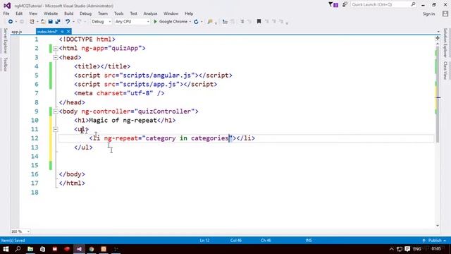Click the Visual Studio logo in the title bar
451x254 pixels.
tap(7, 6)
